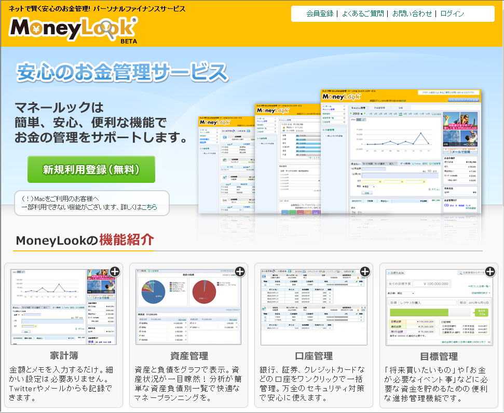Click the tagline text above the logo
The height and width of the screenshot is (413, 504).
[97, 9]
